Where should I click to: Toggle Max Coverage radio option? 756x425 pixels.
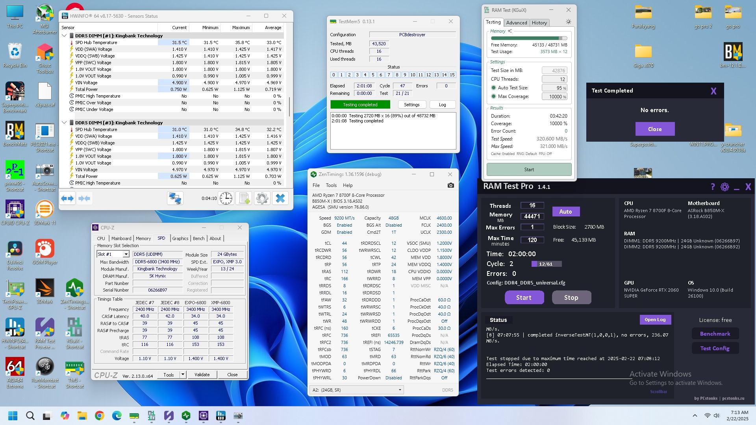(493, 96)
